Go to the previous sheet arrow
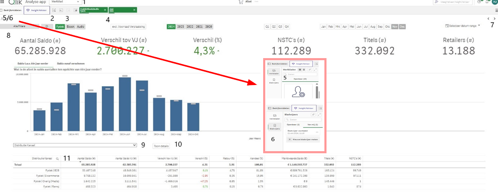Viewport: 498px width, 192px height. 488,19
